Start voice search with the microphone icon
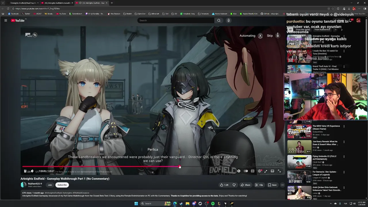 point(229,20)
